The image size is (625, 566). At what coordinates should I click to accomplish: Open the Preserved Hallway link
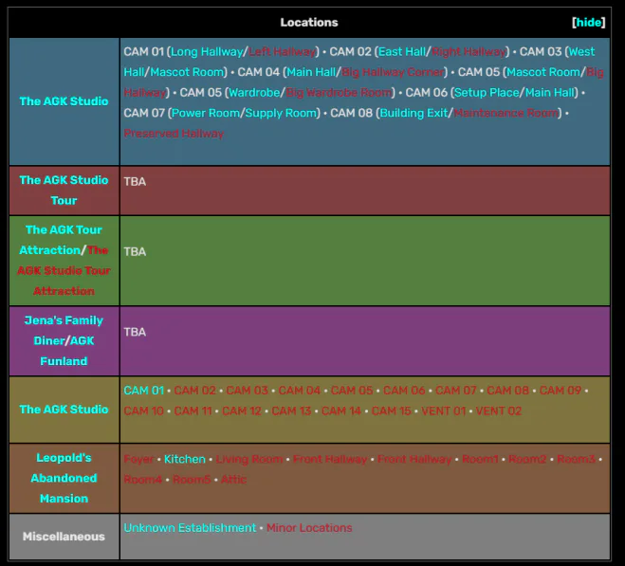click(x=174, y=134)
